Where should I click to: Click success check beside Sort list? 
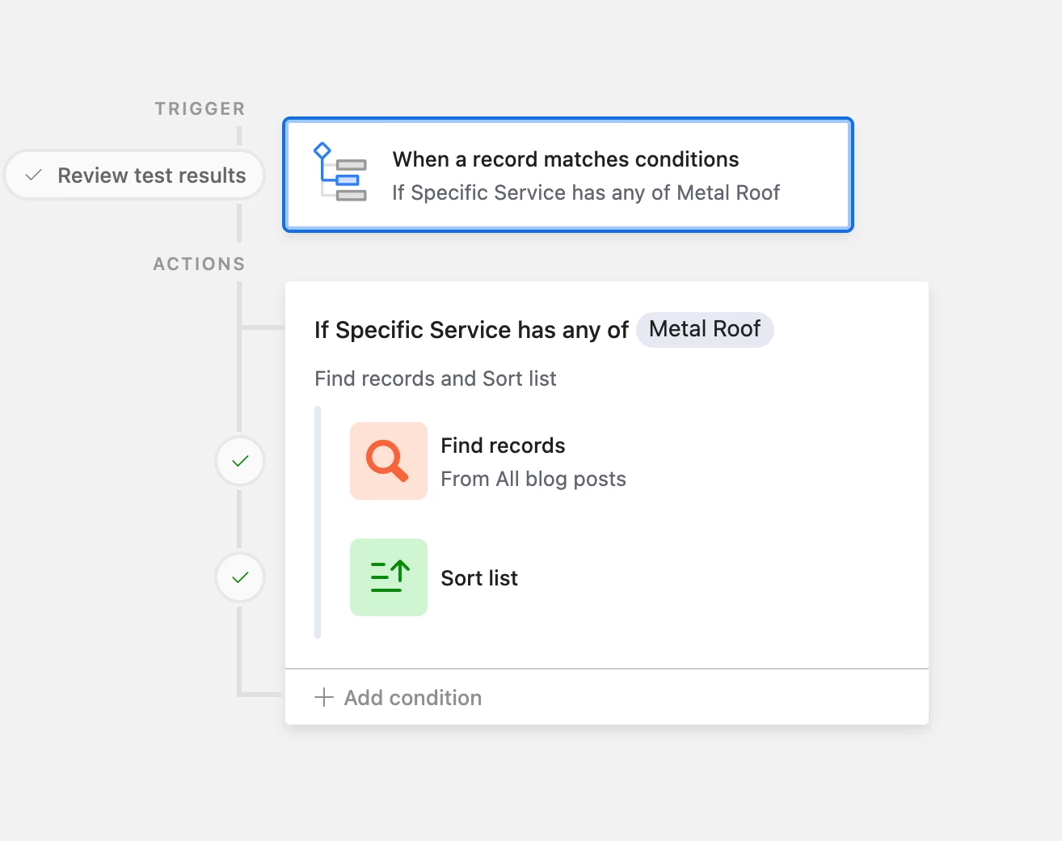pyautogui.click(x=240, y=577)
